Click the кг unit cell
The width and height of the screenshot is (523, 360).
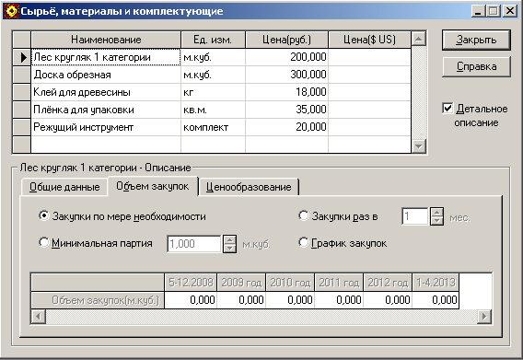(213, 92)
